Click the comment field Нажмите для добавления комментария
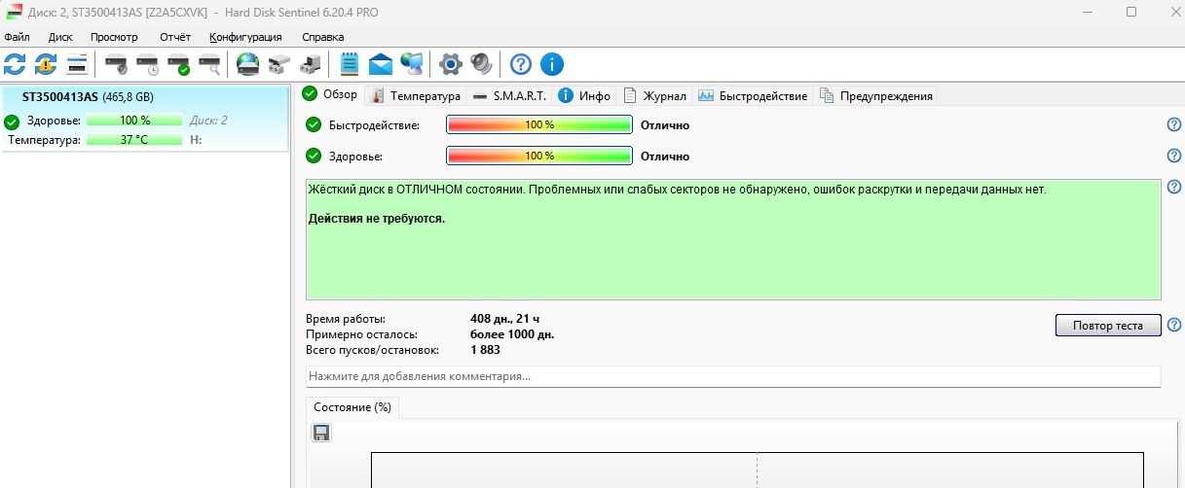 [733, 376]
